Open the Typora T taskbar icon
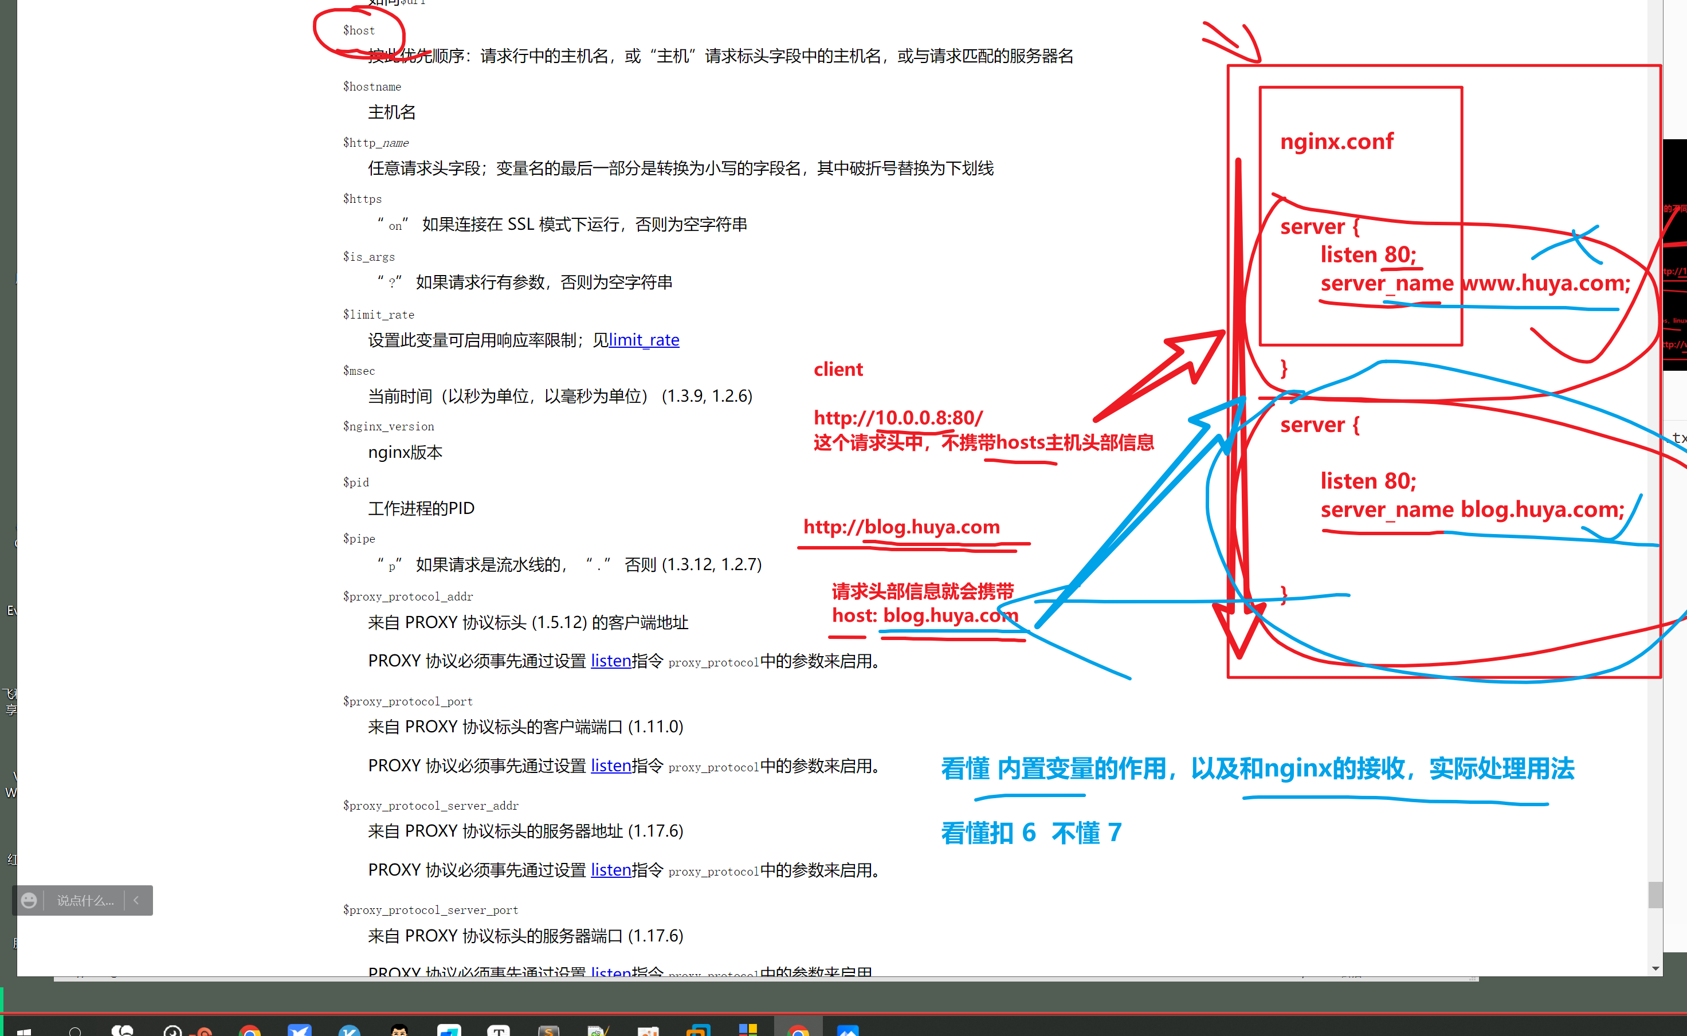The height and width of the screenshot is (1036, 1687). [x=498, y=1030]
